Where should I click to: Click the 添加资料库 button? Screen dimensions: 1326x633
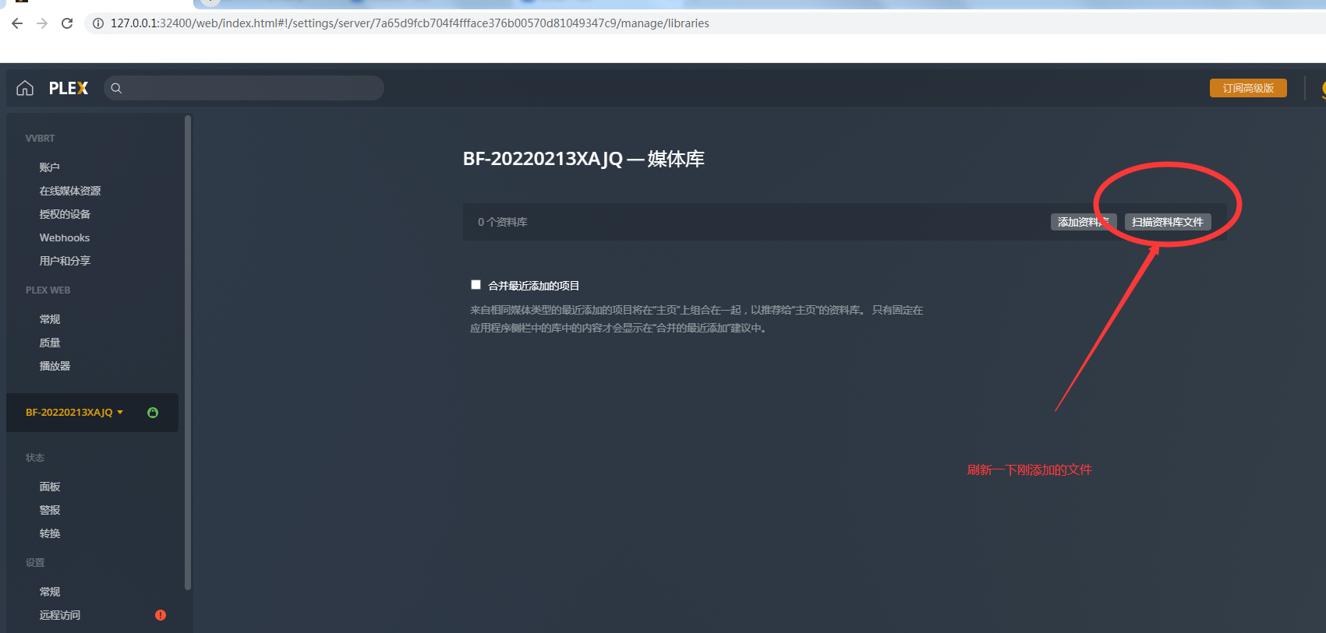point(1084,222)
